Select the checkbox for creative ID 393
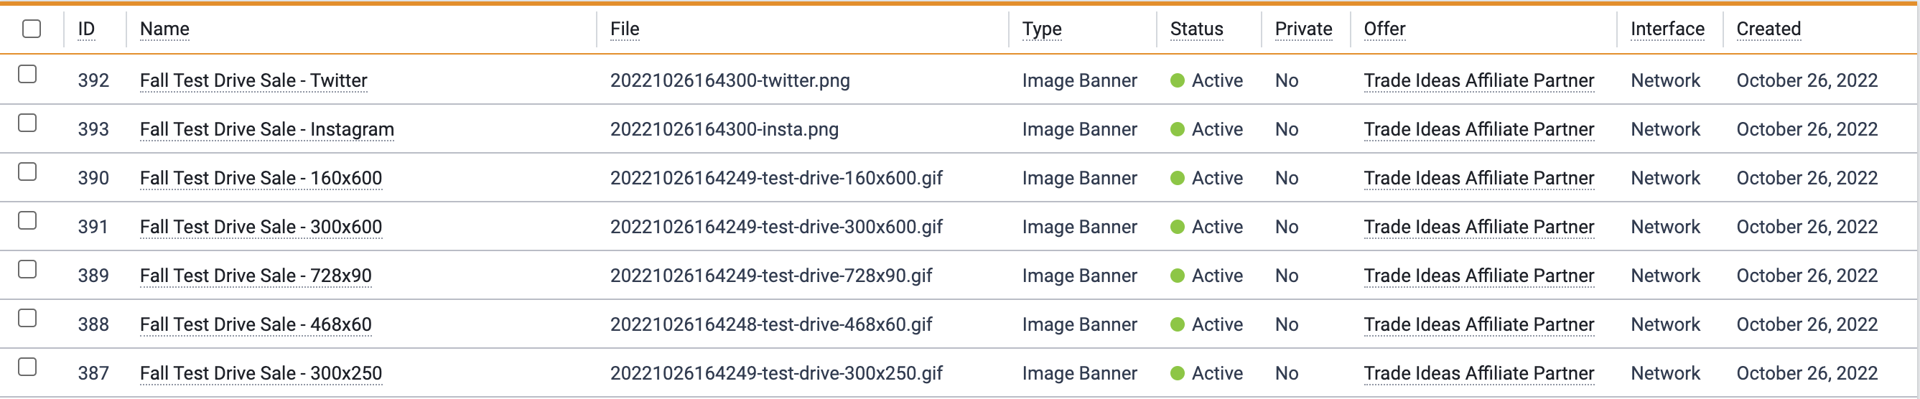This screenshot has width=1920, height=399. point(27,123)
